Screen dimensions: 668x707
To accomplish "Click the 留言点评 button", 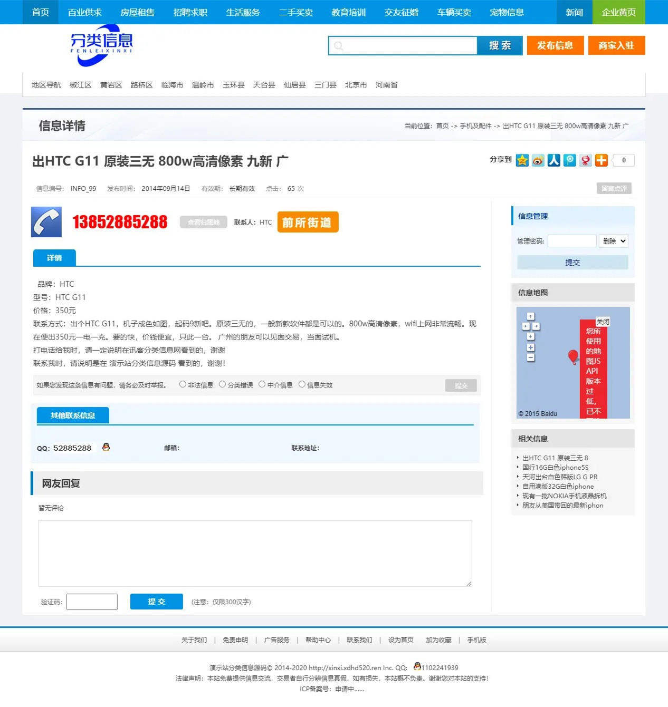I will [x=614, y=188].
